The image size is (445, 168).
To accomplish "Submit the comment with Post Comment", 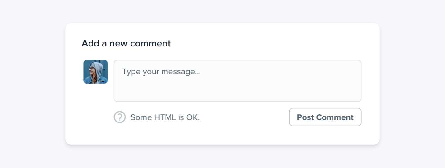I will point(325,117).
